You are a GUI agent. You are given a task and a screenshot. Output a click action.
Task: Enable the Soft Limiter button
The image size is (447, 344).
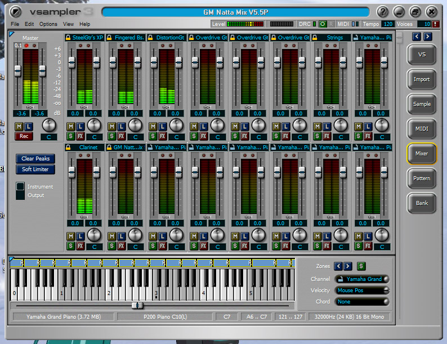pos(35,169)
